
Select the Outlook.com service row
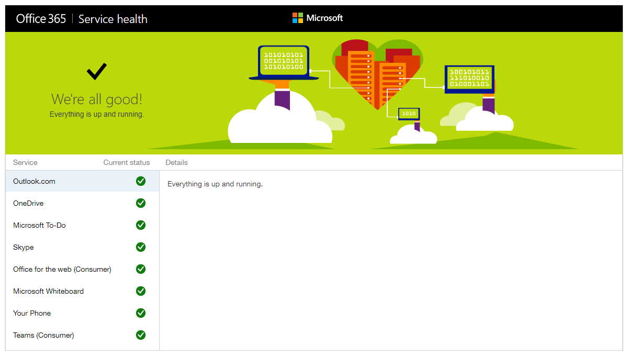click(x=82, y=181)
